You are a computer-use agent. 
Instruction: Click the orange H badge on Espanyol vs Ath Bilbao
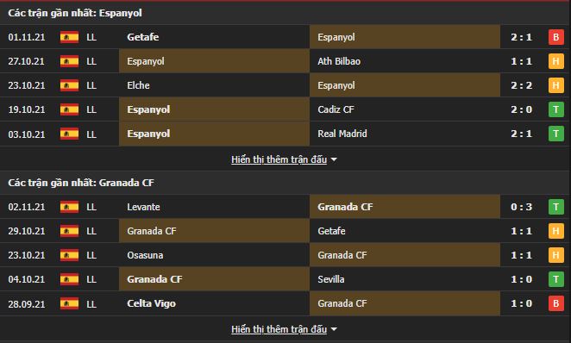click(555, 61)
